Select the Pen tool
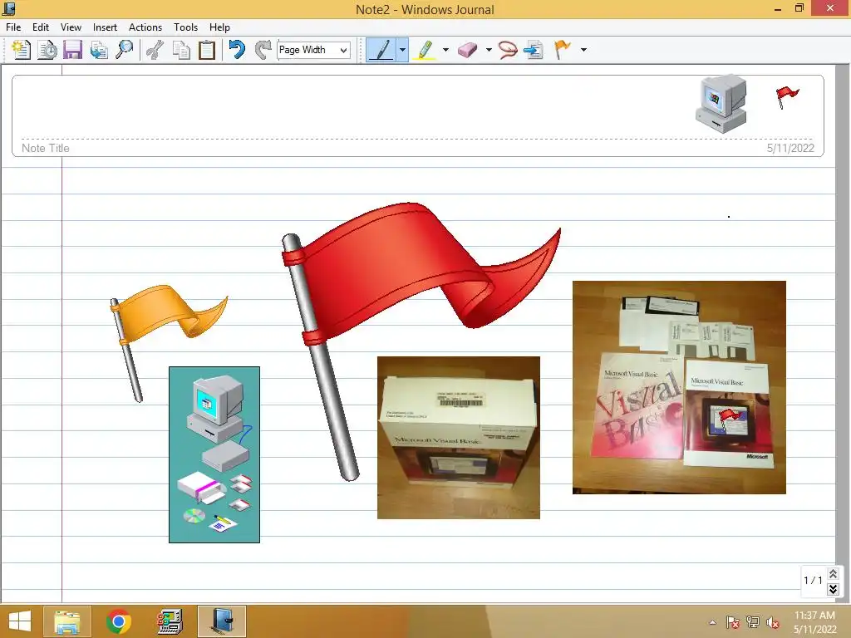 tap(381, 50)
